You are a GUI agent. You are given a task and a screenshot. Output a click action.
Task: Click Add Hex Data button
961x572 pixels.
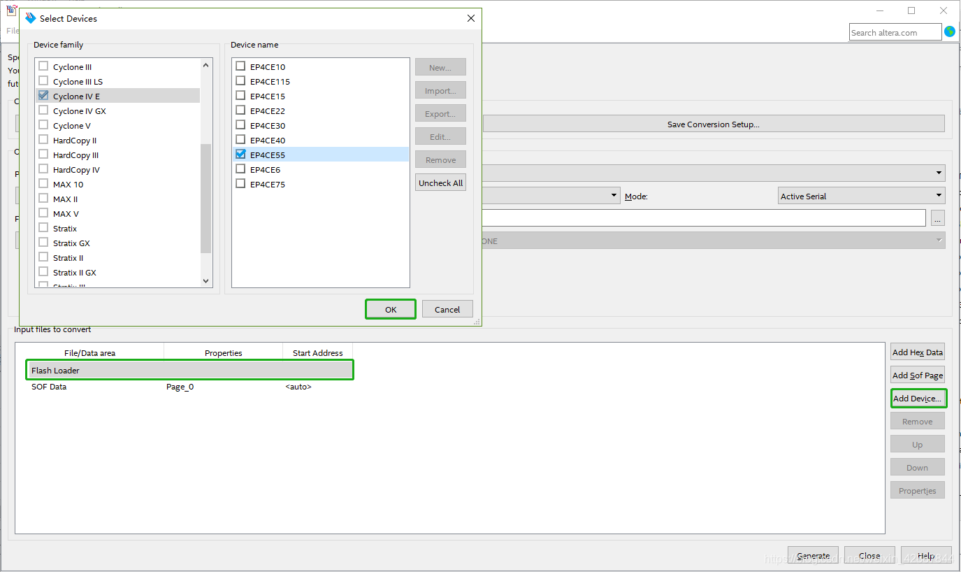(918, 352)
